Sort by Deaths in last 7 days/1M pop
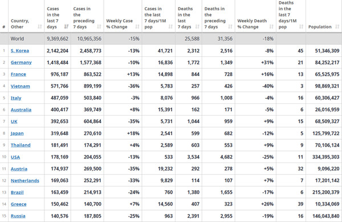Viewport: 342px width, 222px height. pos(301,27)
